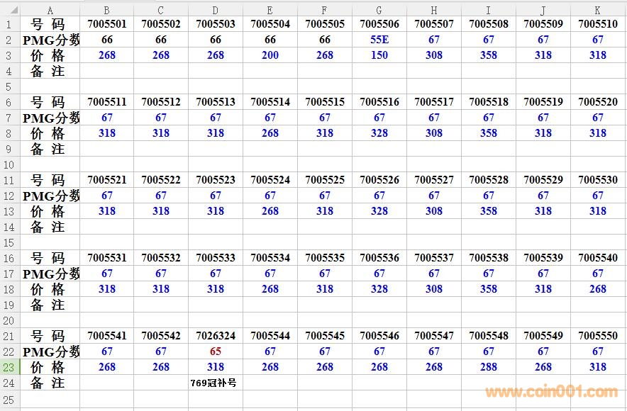Select row 23 header
Image resolution: width=627 pixels, height=411 pixels.
(10, 367)
